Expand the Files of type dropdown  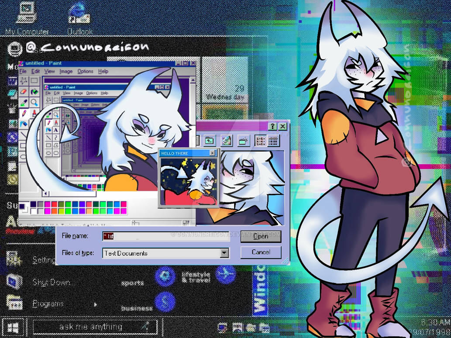224,253
